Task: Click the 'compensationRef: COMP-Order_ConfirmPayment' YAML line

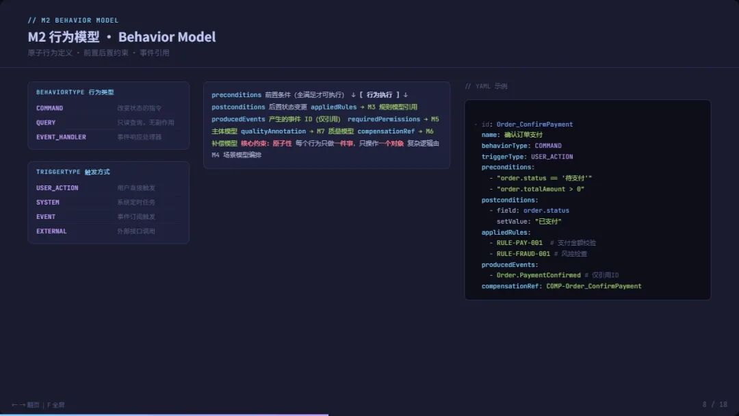Action: pos(561,286)
